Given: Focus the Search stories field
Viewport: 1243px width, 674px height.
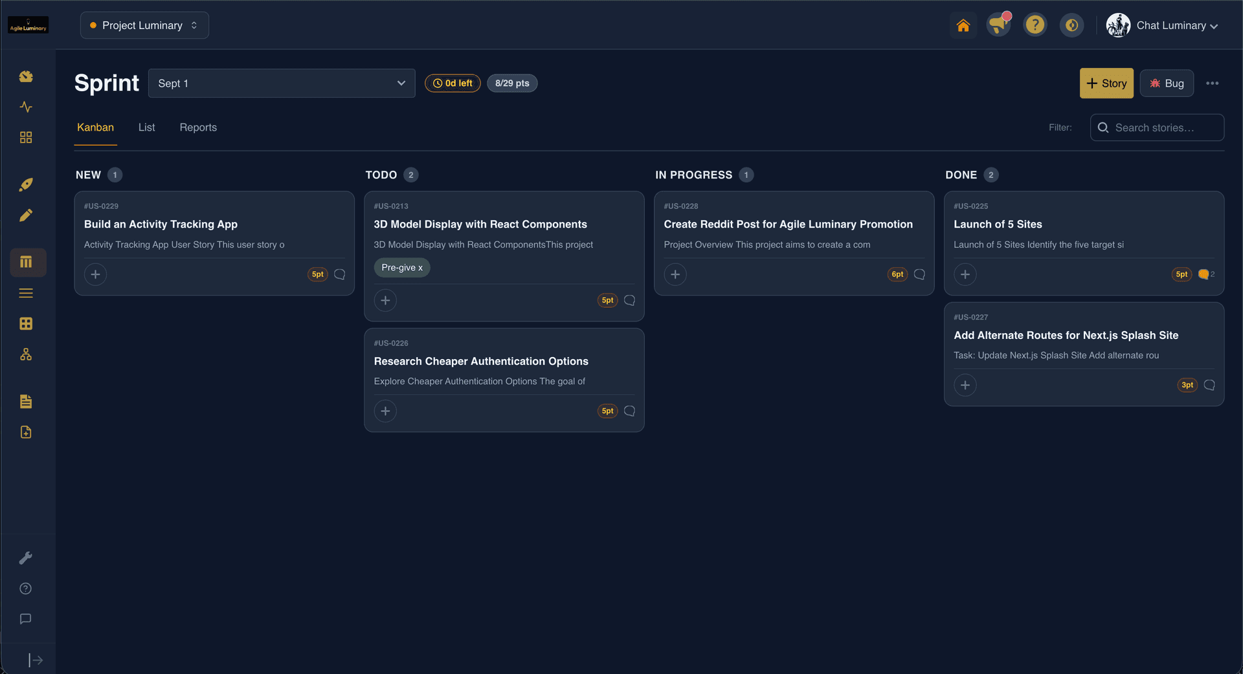Looking at the screenshot, I should pyautogui.click(x=1157, y=127).
